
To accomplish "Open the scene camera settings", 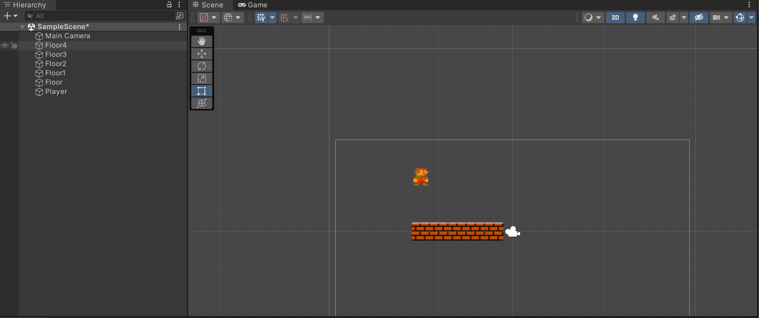I will pos(716,17).
